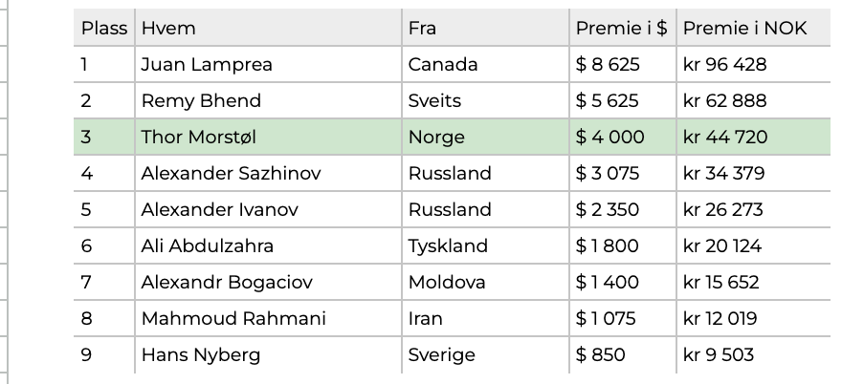This screenshot has width=842, height=384.
Task: Click the Plass column header
Action: point(104,28)
